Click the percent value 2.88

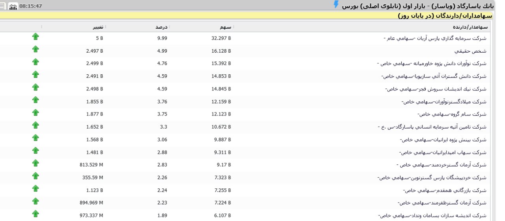(x=162, y=152)
